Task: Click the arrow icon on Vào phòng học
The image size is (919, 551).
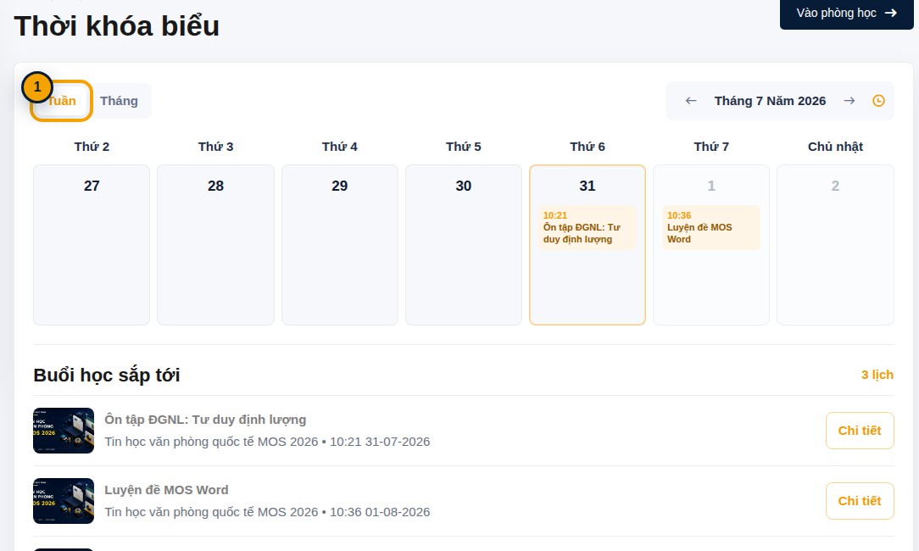Action: 891,13
